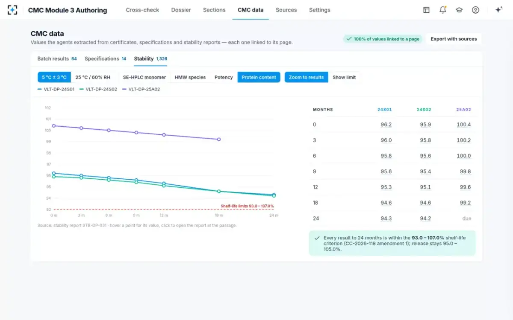
Task: Click the 25A02 column header
Action: (x=463, y=110)
